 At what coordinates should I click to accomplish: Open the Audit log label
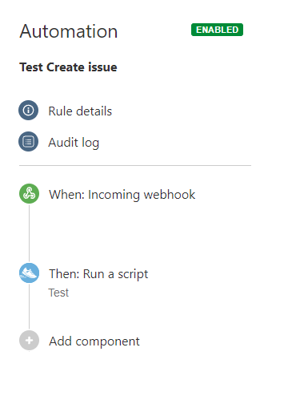74,143
